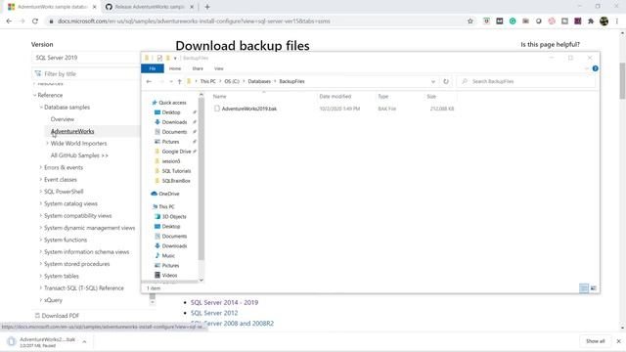
Task: Open the Chrome extensions puzzle icon
Action: [x=591, y=22]
